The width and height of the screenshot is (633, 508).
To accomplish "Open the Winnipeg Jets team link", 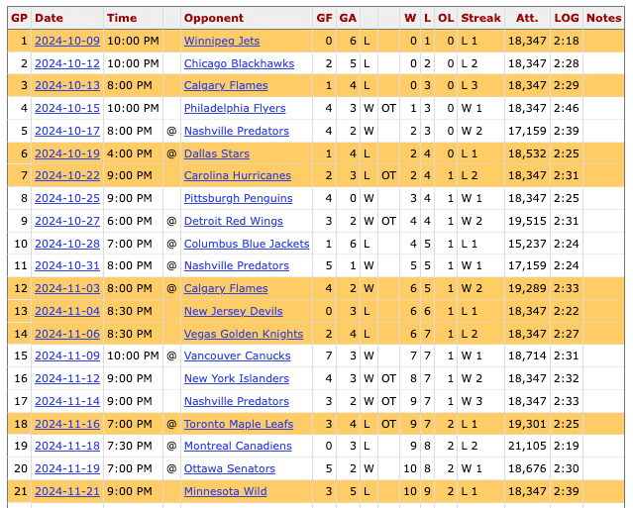I will tap(221, 41).
